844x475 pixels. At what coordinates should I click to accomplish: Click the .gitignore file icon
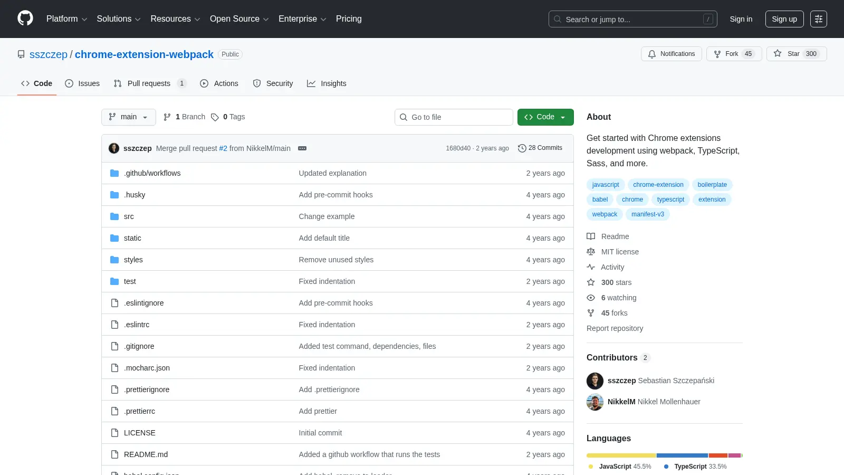[x=114, y=346]
